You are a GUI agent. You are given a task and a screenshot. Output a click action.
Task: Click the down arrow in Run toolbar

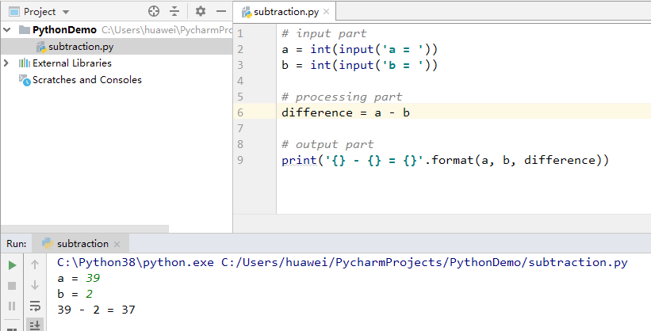coord(35,285)
